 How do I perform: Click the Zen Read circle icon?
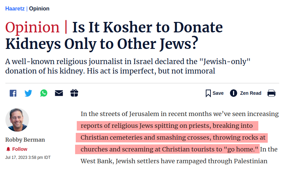point(233,93)
